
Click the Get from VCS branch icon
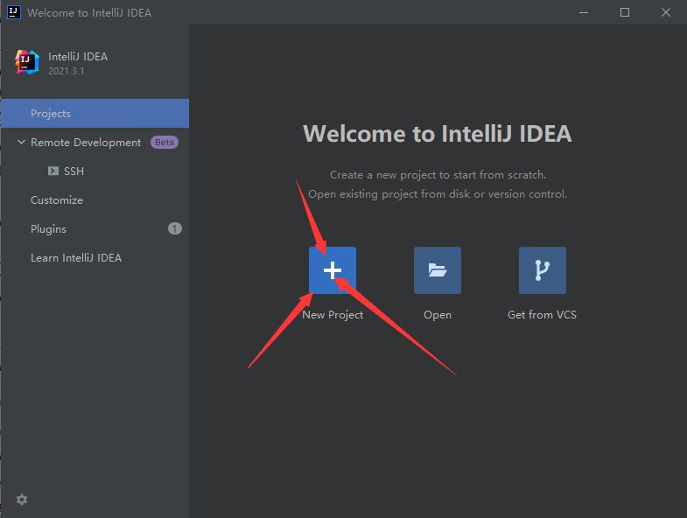pyautogui.click(x=543, y=270)
